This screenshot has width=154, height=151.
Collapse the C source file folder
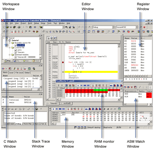tap(10, 48)
